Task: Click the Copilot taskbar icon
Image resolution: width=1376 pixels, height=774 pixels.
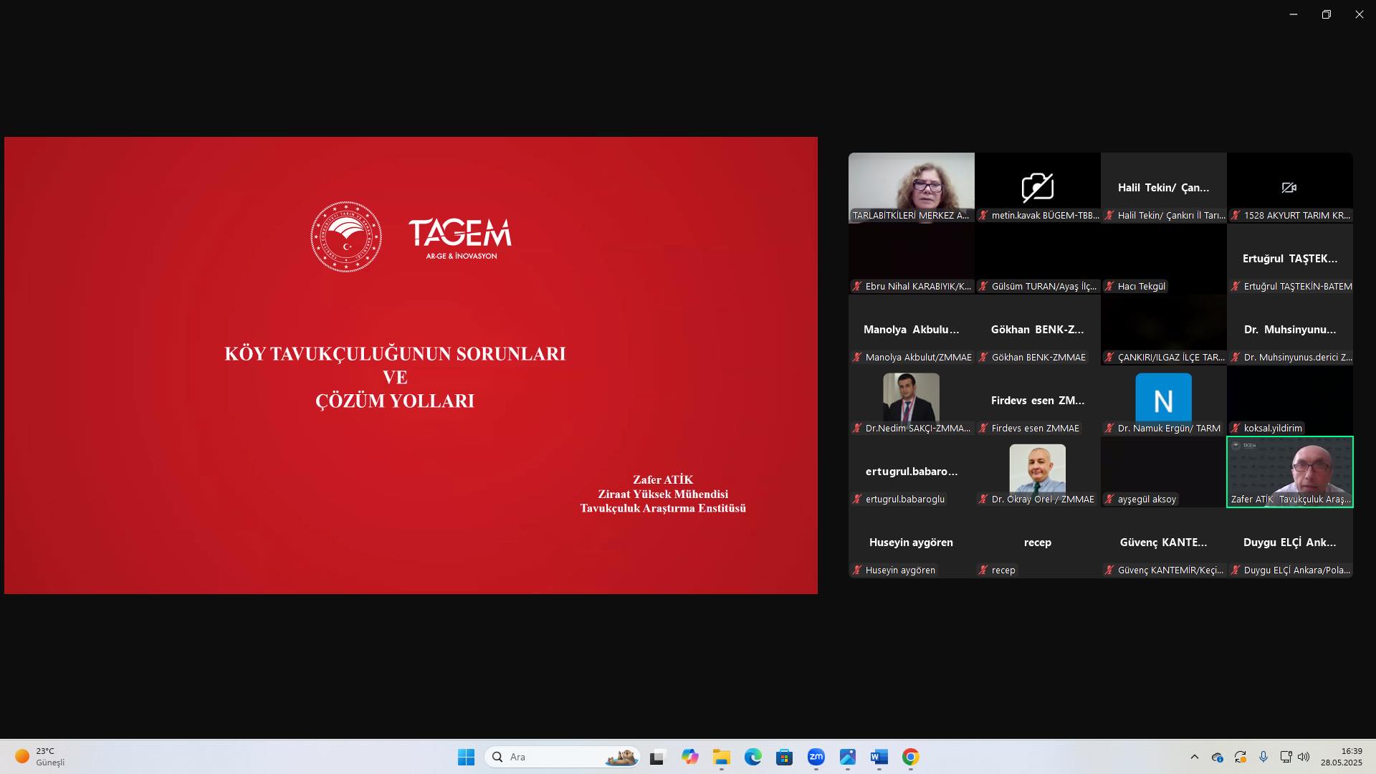Action: tap(689, 757)
